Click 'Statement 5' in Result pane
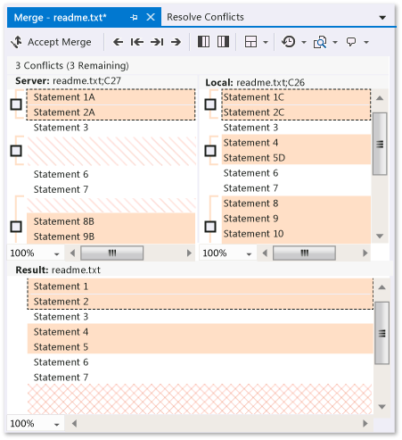Screen dimensions: 402x440 pos(201,347)
